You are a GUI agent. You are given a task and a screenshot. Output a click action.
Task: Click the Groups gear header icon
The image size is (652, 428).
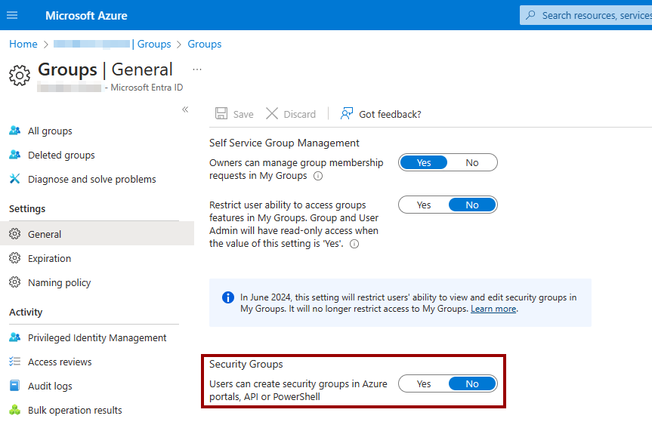tap(20, 75)
